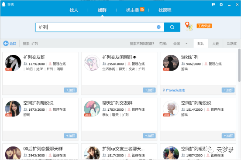Click the feedback chat icon in title bar
The height and width of the screenshot is (160, 241).
pyautogui.click(x=213, y=4)
